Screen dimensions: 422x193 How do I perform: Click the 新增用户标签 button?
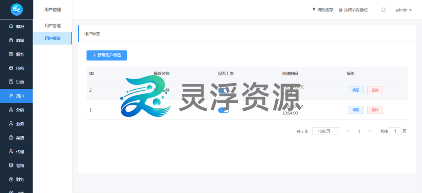[x=107, y=55]
